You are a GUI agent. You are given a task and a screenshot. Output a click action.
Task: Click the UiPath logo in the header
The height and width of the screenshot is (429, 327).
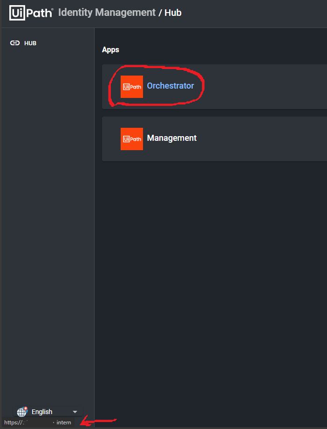[31, 13]
